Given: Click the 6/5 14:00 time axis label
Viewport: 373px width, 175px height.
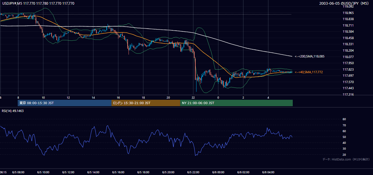Looking at the screenshot, I should [x=93, y=172].
